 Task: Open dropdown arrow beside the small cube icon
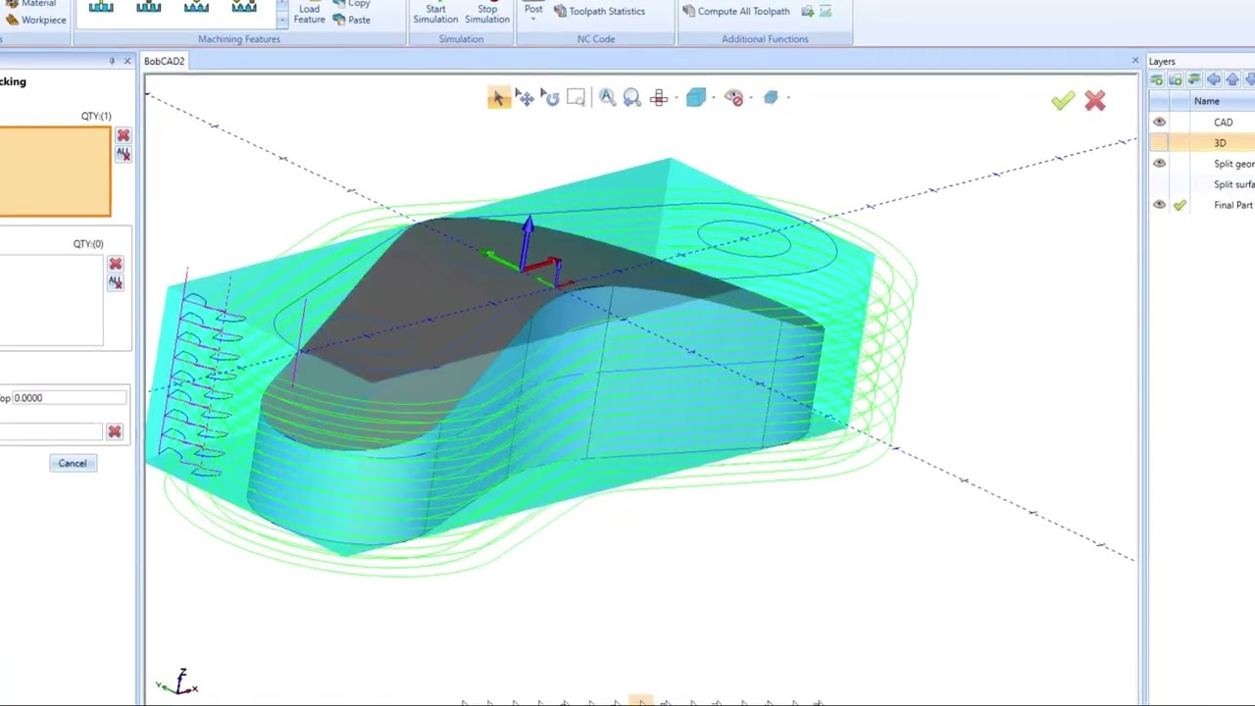(787, 97)
